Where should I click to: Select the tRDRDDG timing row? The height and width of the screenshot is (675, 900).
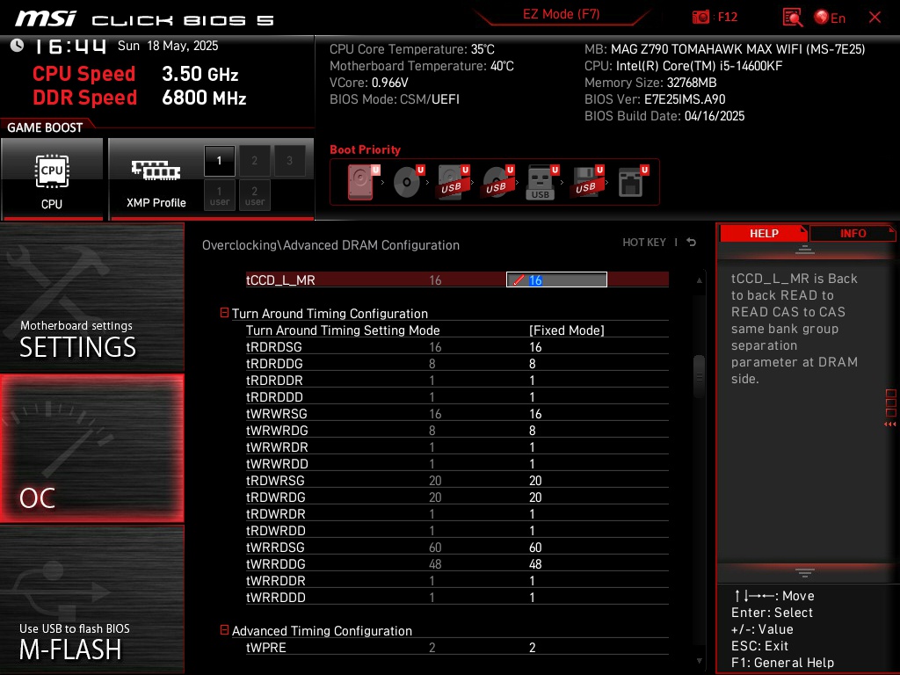pos(457,363)
